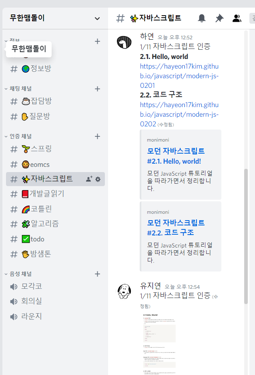Switch to the 스프링 channel
The image size is (255, 375).
[x=55, y=149]
